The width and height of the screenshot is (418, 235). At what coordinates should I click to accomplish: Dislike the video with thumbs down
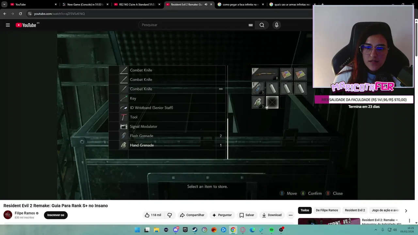[x=169, y=215]
